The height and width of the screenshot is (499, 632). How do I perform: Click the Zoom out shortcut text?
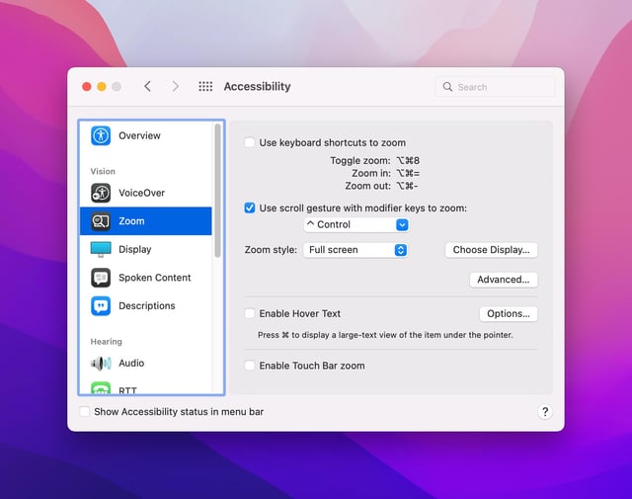[382, 186]
